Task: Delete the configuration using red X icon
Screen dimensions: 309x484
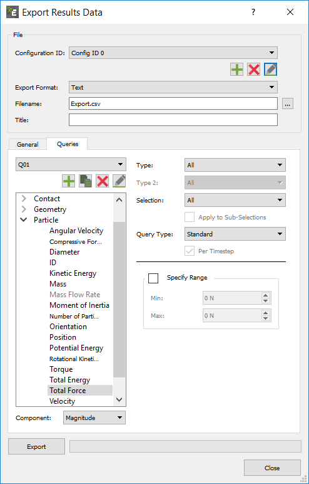Action: point(253,70)
